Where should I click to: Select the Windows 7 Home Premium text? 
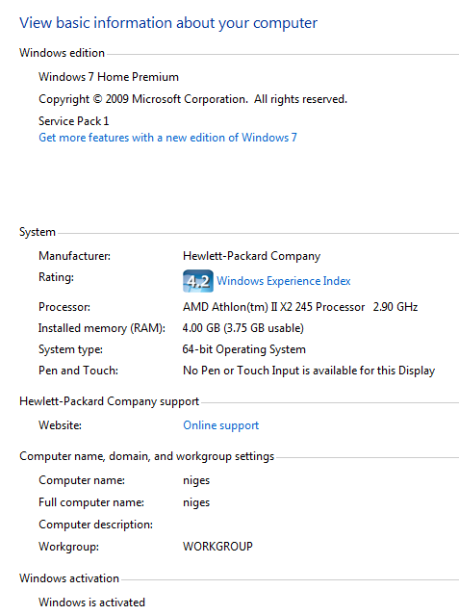109,77
